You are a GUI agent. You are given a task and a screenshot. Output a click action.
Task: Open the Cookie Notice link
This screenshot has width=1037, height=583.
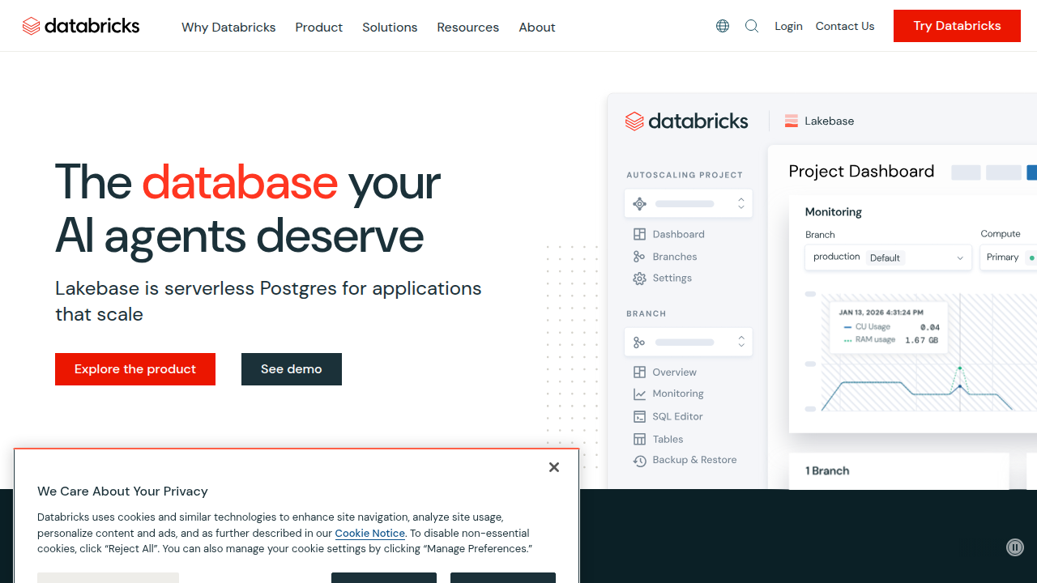click(369, 533)
